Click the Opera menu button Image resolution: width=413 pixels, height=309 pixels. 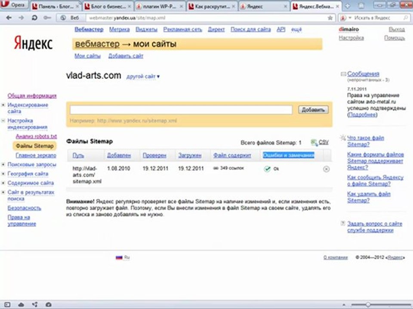(x=14, y=4)
